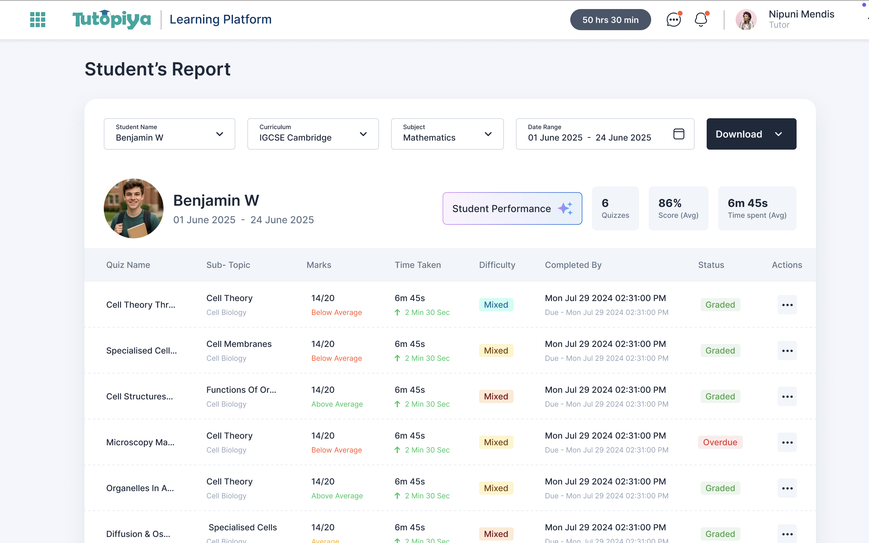The height and width of the screenshot is (543, 869).
Task: Open the chat messages panel
Action: [673, 19]
